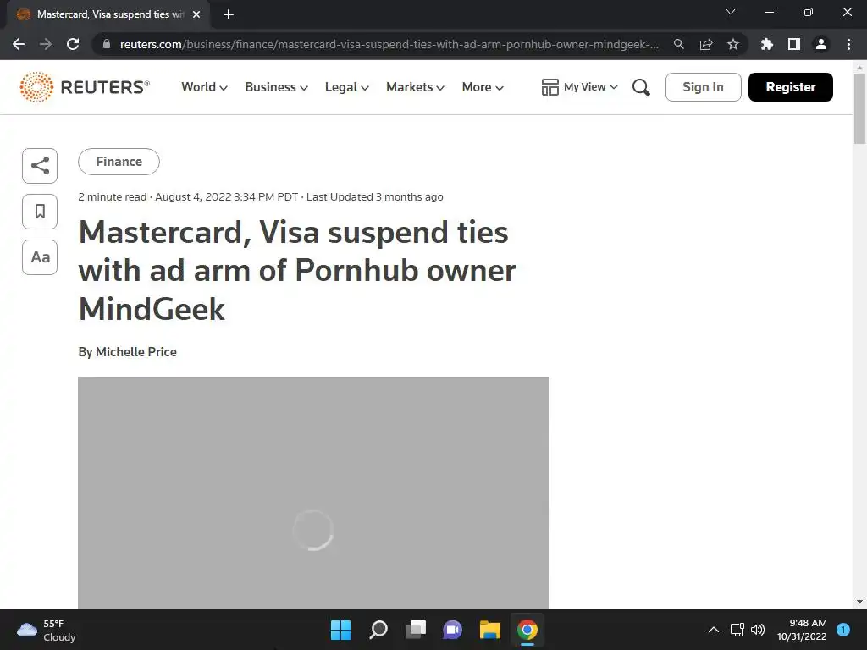Image resolution: width=867 pixels, height=650 pixels.
Task: Close the Mastercard, Visa tab
Action: [x=196, y=15]
